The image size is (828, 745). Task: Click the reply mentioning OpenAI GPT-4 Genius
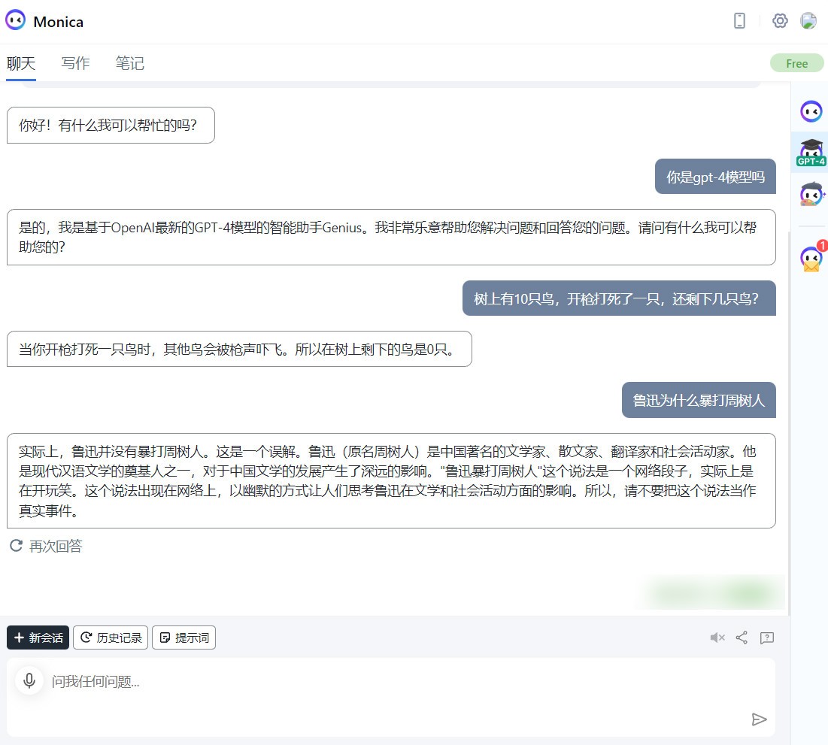pyautogui.click(x=391, y=237)
